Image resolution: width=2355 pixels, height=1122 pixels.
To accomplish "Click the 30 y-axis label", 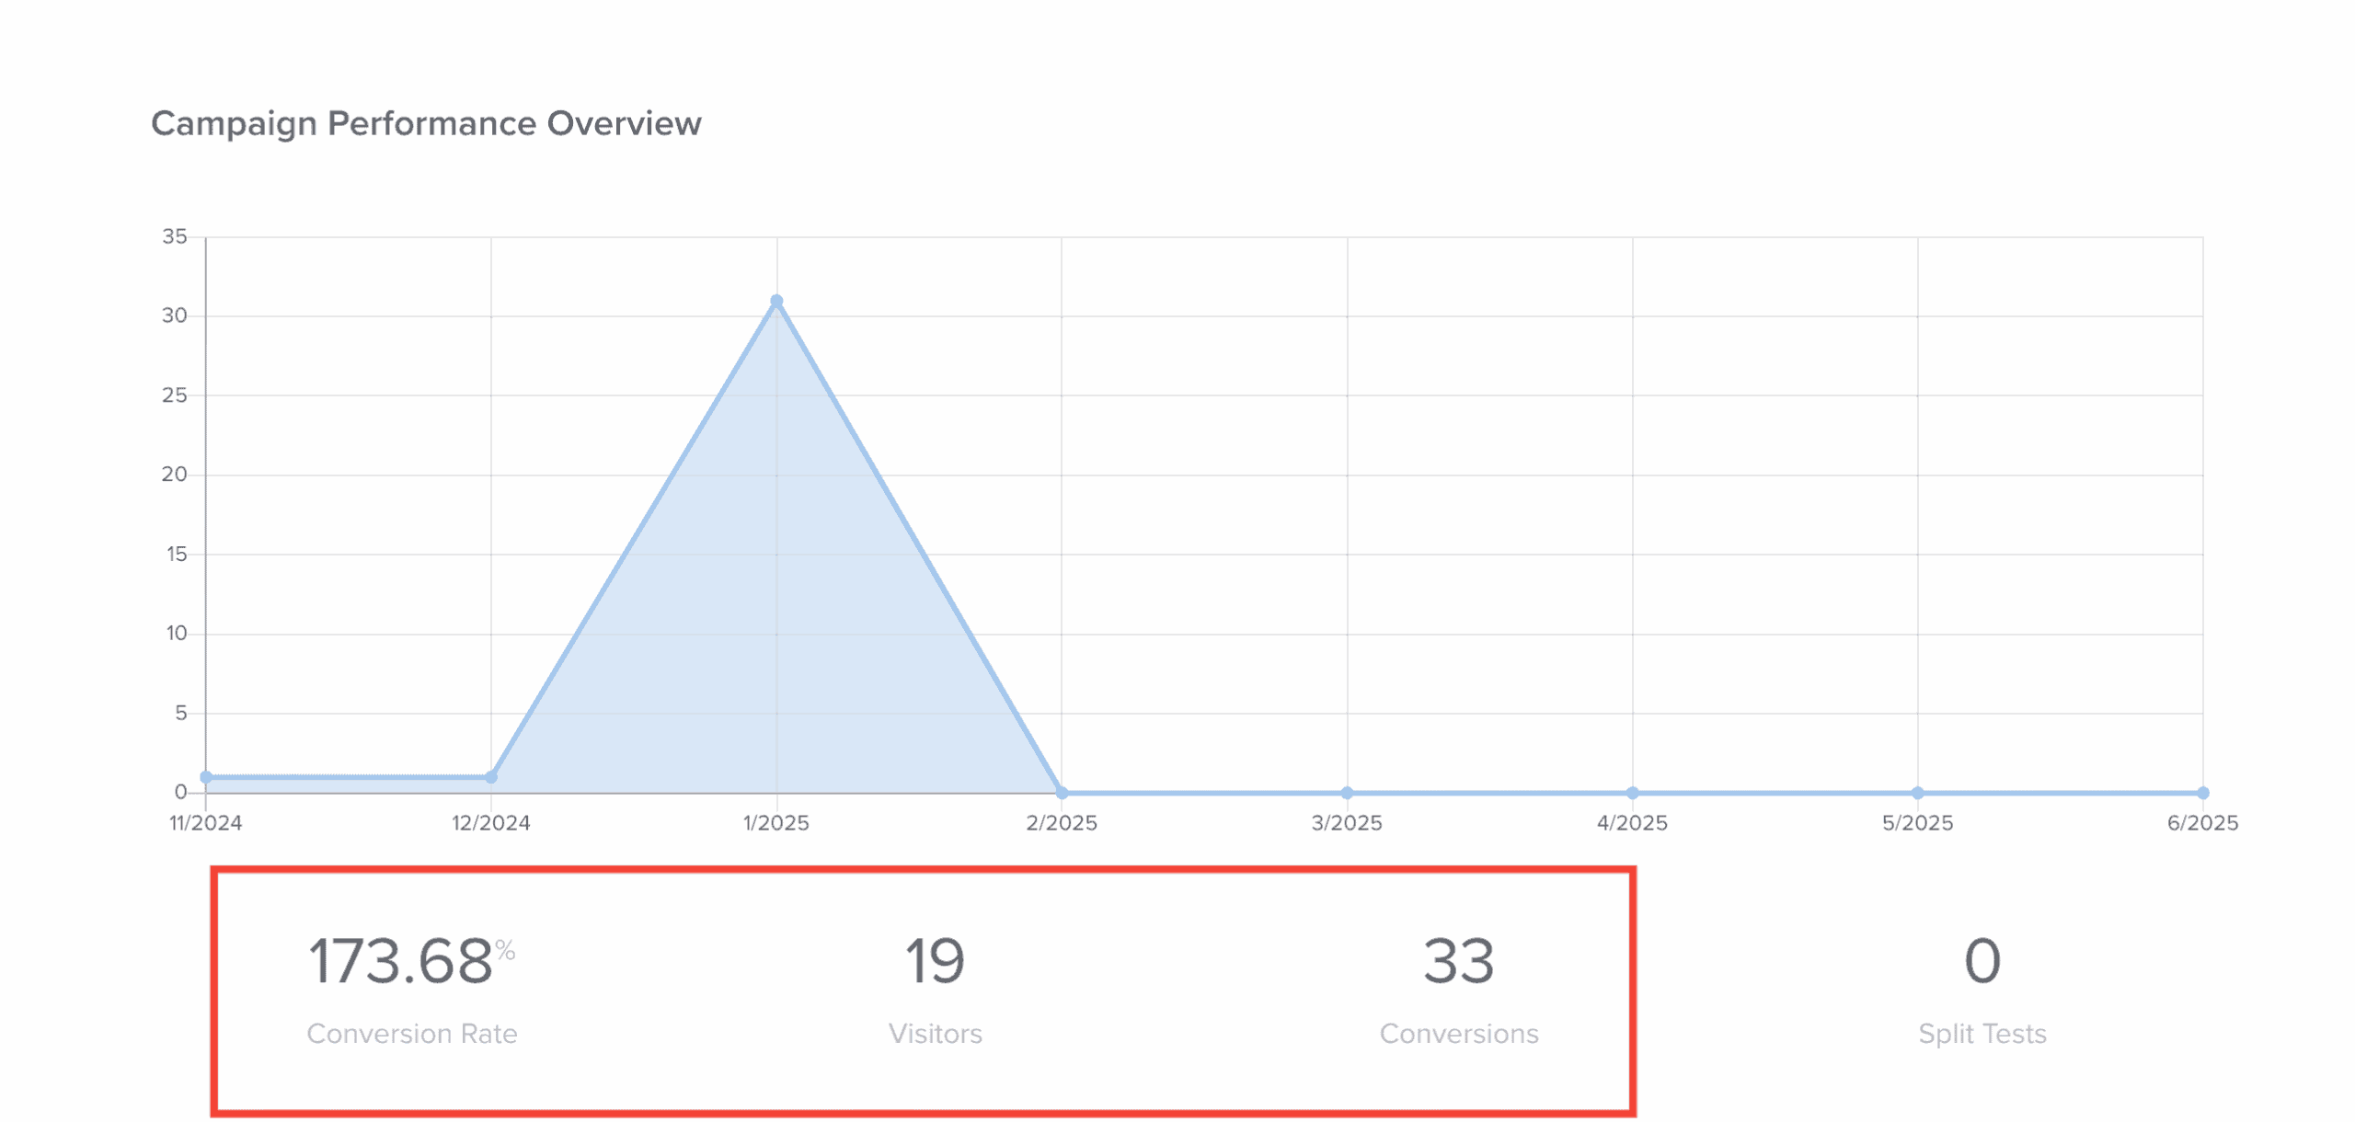I will [x=175, y=315].
